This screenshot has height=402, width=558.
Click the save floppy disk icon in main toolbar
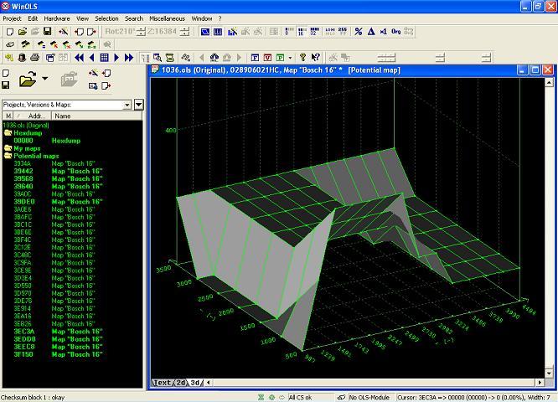pos(47,31)
